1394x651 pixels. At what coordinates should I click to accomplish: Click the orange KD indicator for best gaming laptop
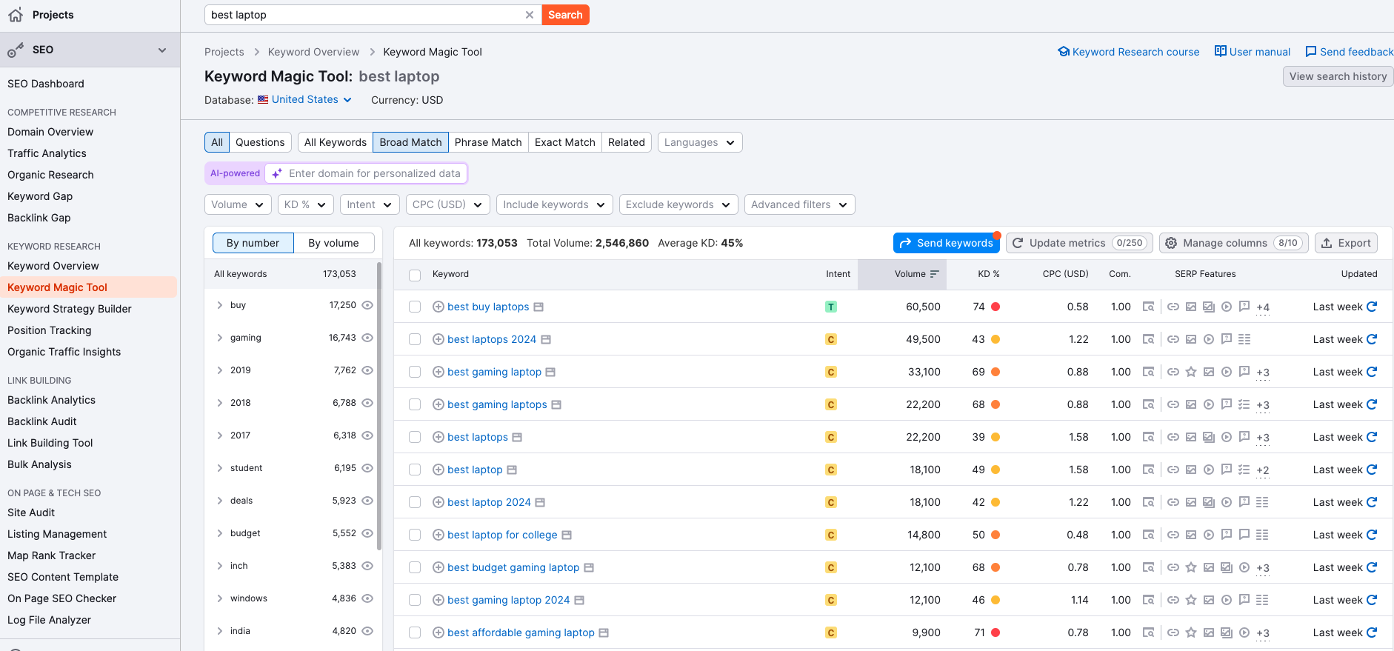click(x=996, y=372)
